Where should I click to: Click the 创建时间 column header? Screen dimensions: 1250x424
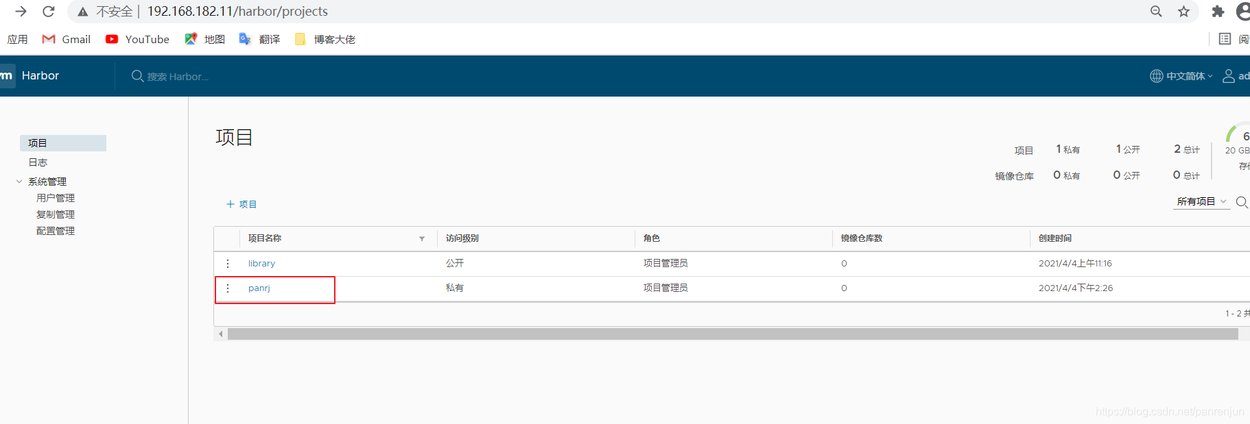click(1055, 238)
